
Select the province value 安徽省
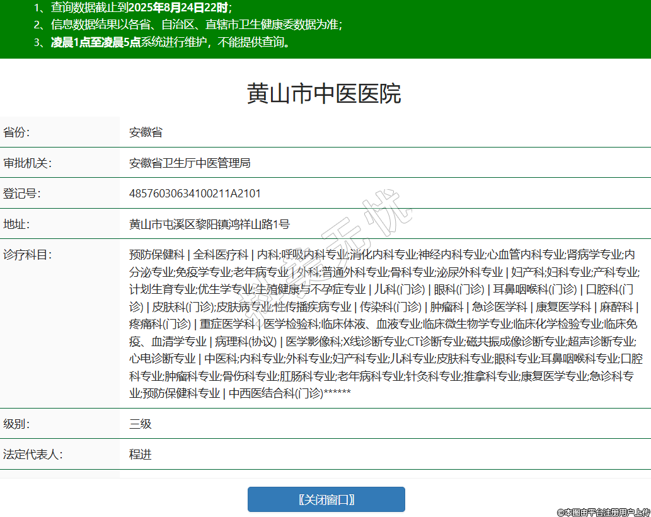click(x=146, y=132)
